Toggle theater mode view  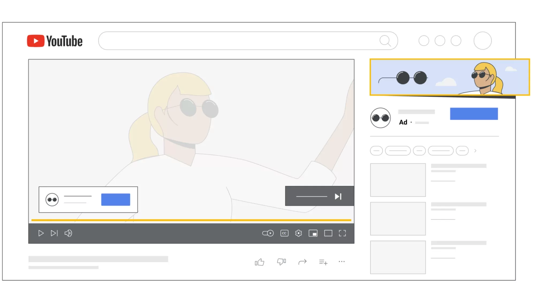[x=328, y=233]
